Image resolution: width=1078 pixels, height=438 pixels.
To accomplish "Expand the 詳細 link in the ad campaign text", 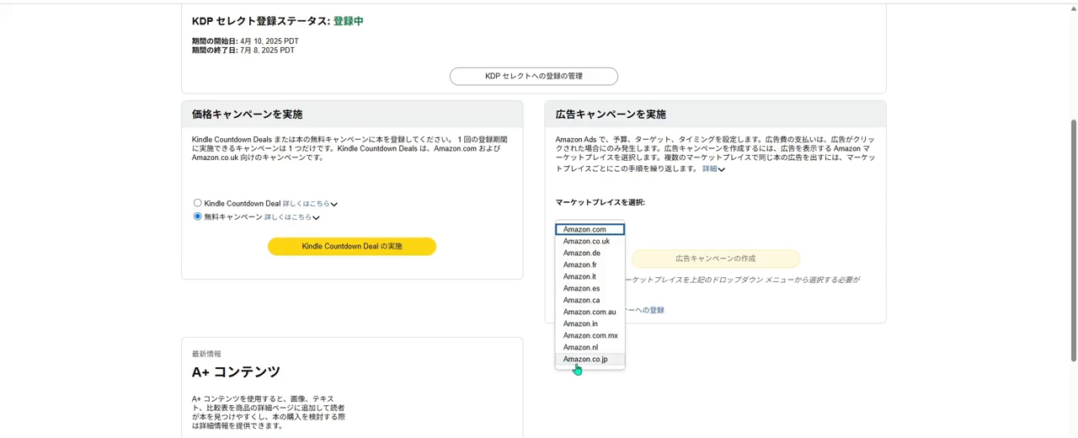I will coord(713,169).
